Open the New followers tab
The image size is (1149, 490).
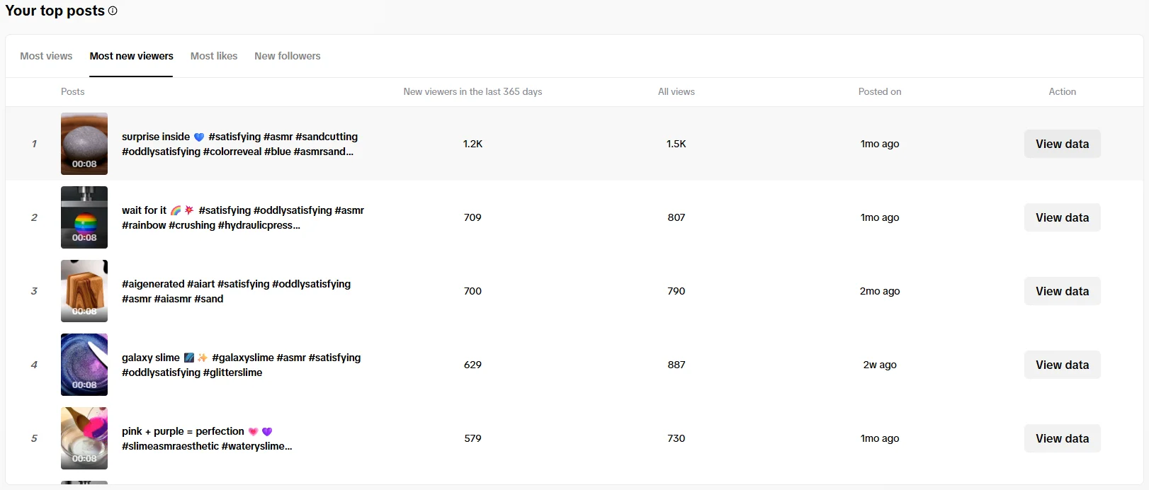pyautogui.click(x=288, y=56)
